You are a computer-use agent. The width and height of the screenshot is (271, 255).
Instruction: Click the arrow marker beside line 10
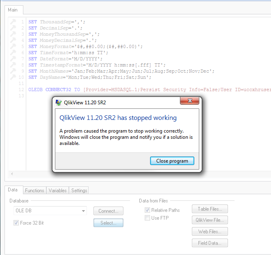13,77
